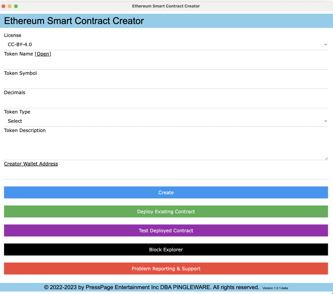Click the copyright PINGLEWARE footer text
Screen dimensions: 333x294
point(152,287)
